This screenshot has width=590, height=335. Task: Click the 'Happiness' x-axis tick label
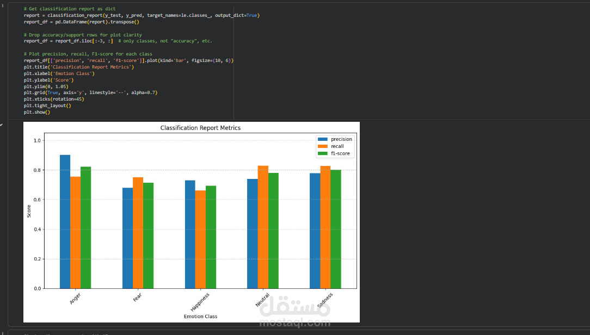pos(200,302)
